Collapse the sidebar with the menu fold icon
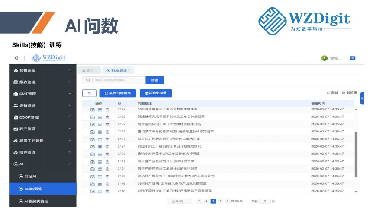Image resolution: width=376 pixels, height=211 pixels. [x=16, y=58]
